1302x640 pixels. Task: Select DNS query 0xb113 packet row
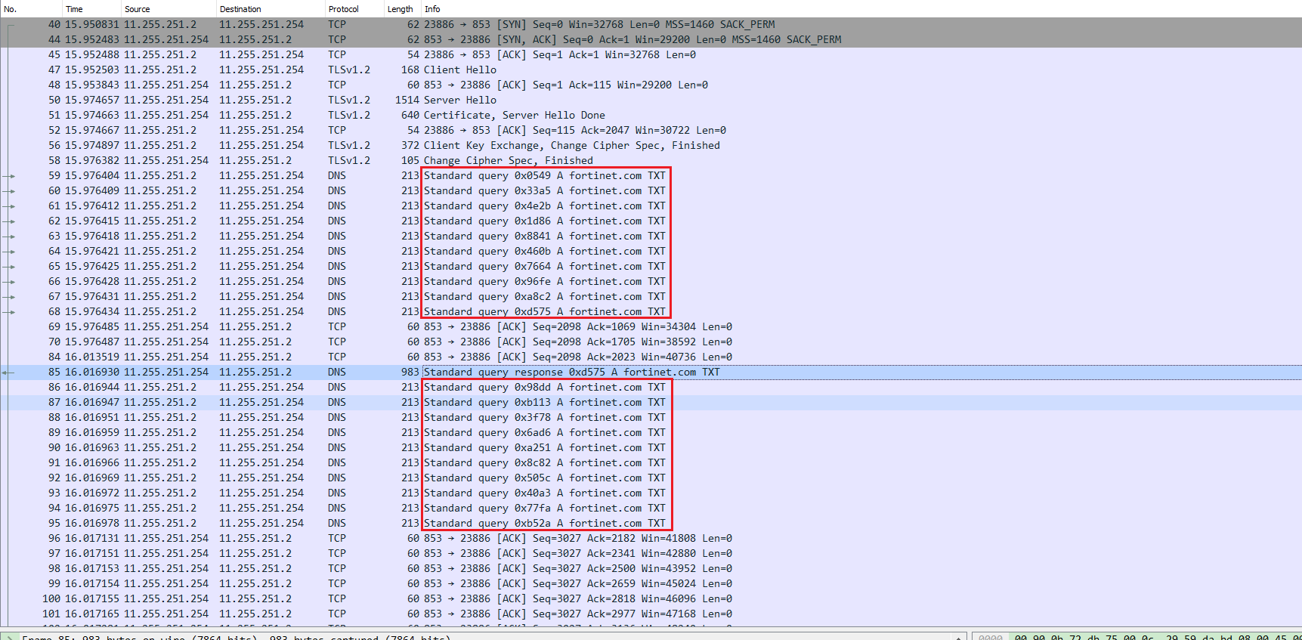pos(651,402)
